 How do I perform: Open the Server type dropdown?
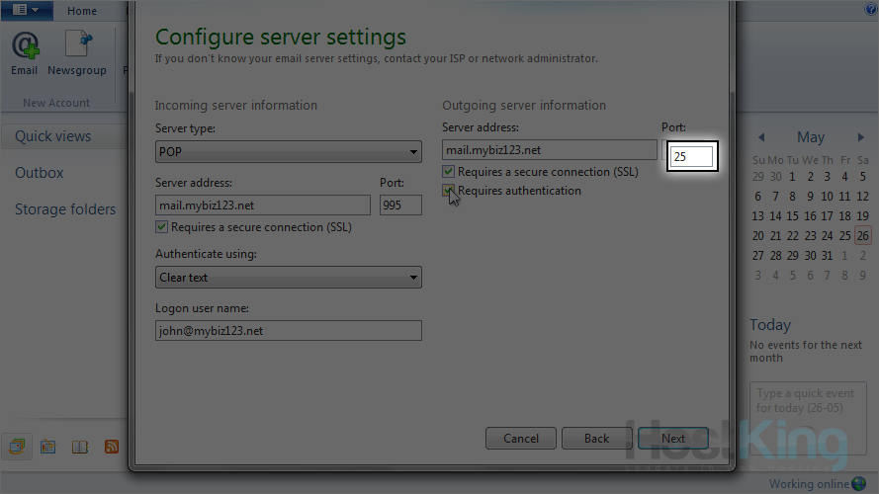click(x=289, y=152)
